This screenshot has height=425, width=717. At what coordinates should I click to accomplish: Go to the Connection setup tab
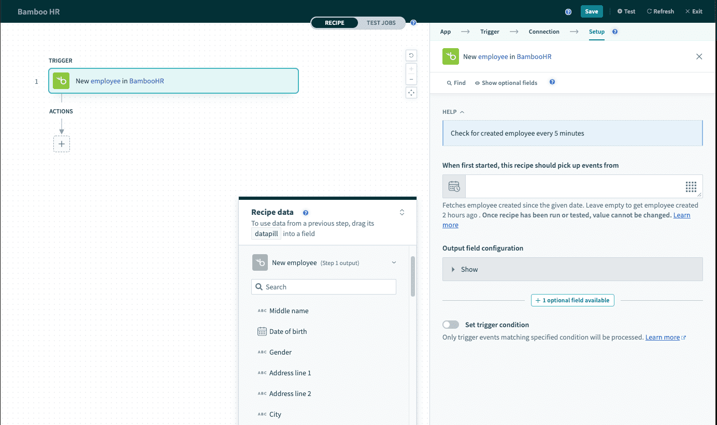(543, 32)
